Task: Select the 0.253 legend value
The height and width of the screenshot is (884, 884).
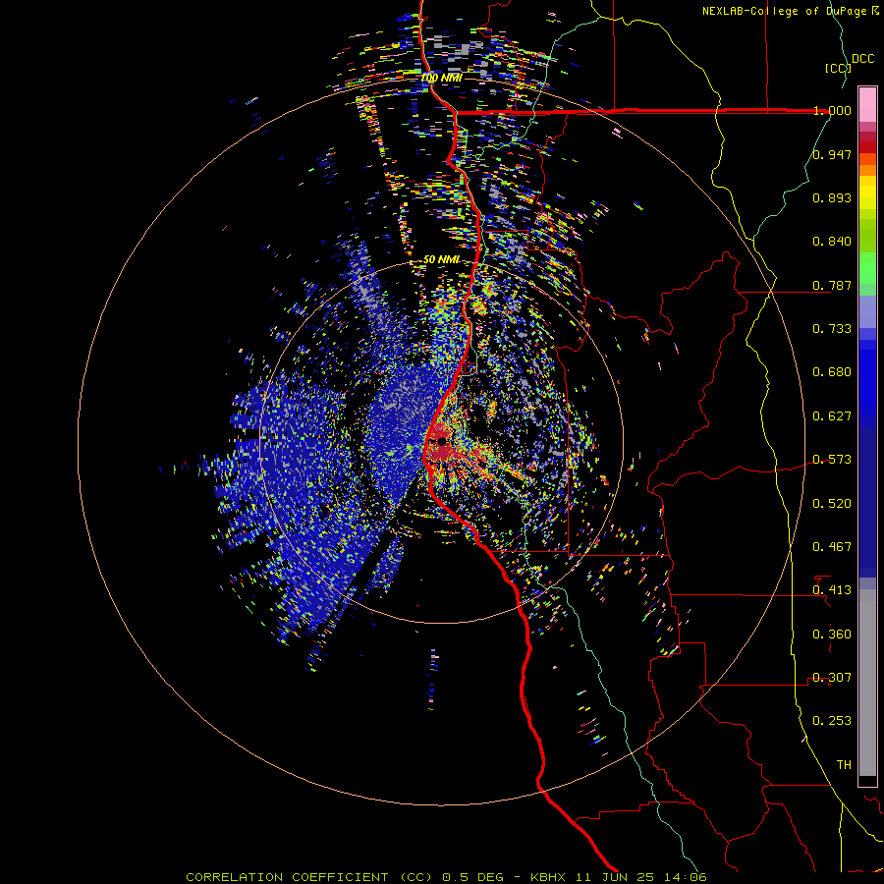Action: pyautogui.click(x=832, y=721)
